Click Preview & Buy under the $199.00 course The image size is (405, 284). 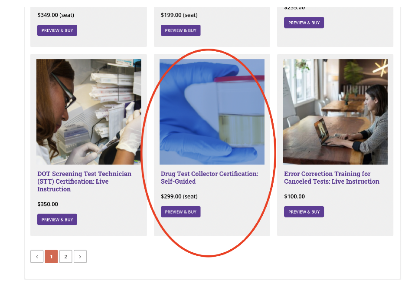click(x=180, y=30)
